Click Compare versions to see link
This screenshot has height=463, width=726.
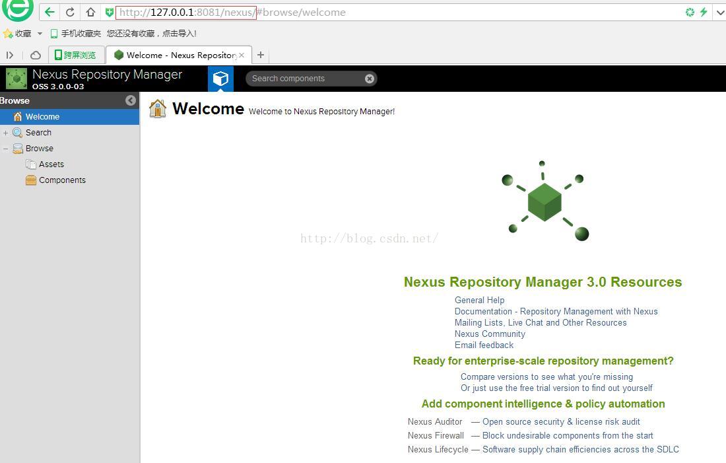click(x=546, y=376)
